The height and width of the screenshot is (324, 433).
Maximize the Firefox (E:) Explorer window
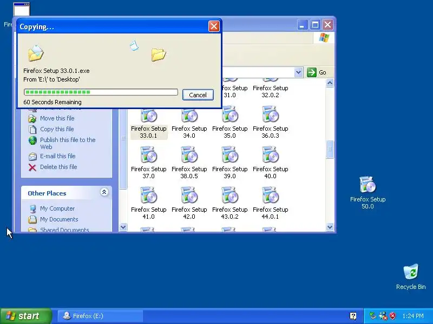(x=315, y=25)
